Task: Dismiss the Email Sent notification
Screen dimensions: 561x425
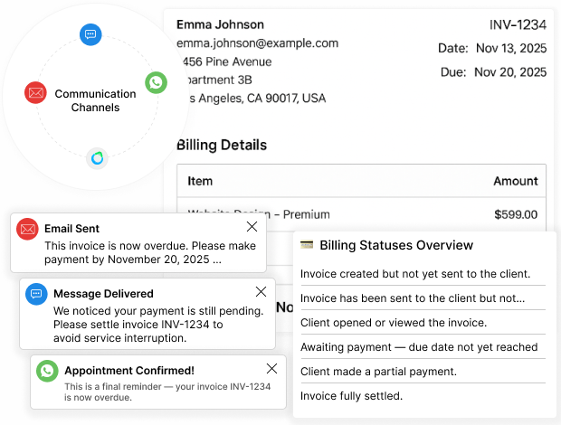Action: (252, 226)
